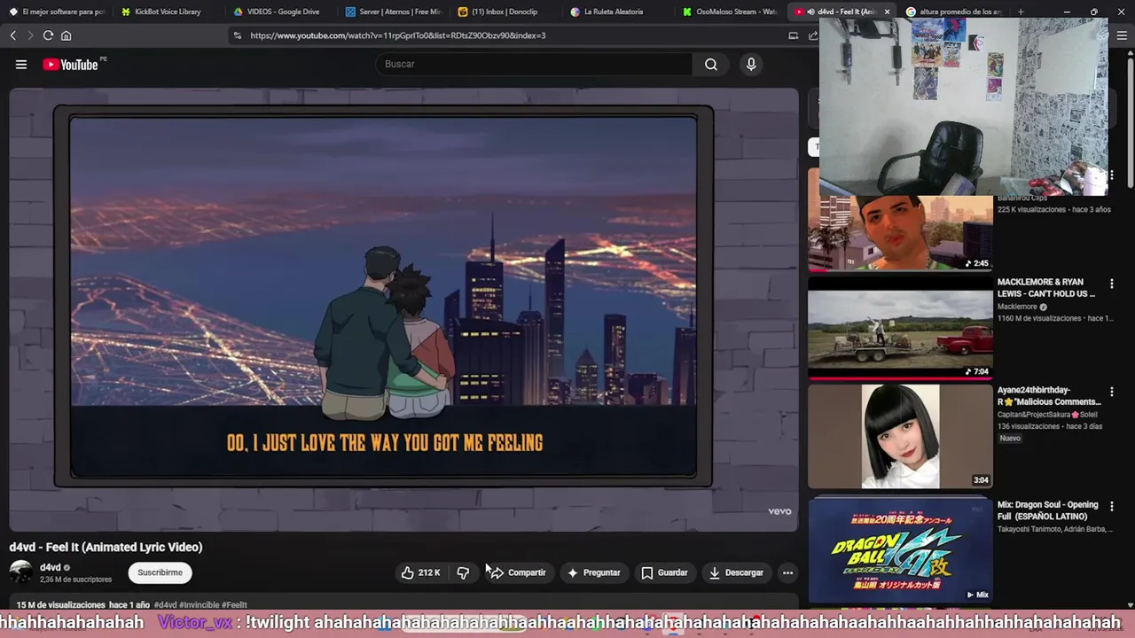Switch to El mejor software tab
The height and width of the screenshot is (638, 1135).
(x=55, y=12)
